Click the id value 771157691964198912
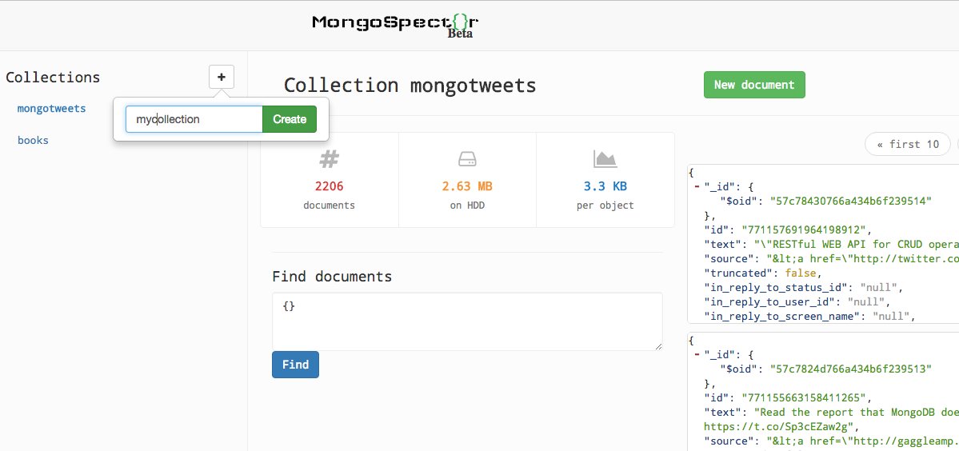Image resolution: width=959 pixels, height=451 pixels. (804, 229)
